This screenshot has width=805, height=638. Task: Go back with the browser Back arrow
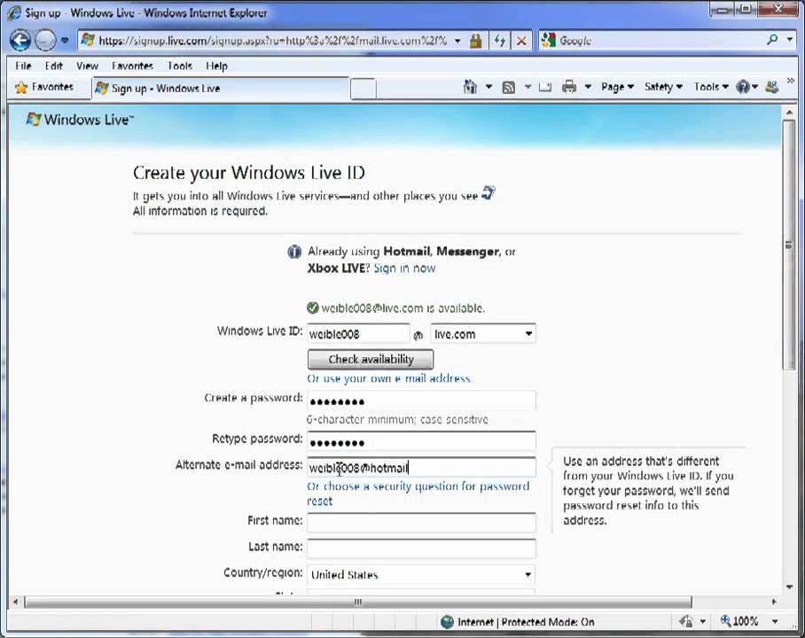[20, 40]
